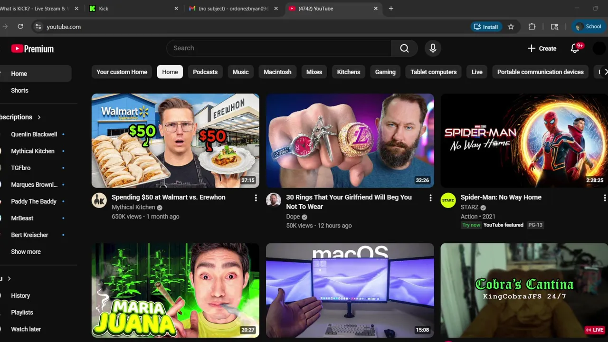Viewport: 608px width, 342px height.
Task: Open the account avatar menu
Action: coord(599,48)
